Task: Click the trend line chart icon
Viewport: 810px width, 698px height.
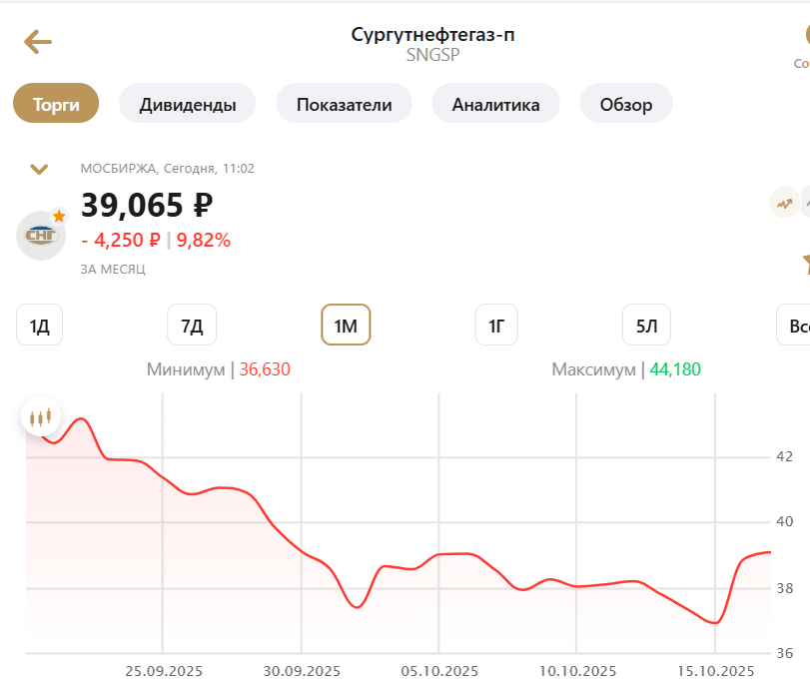Action: 784,202
